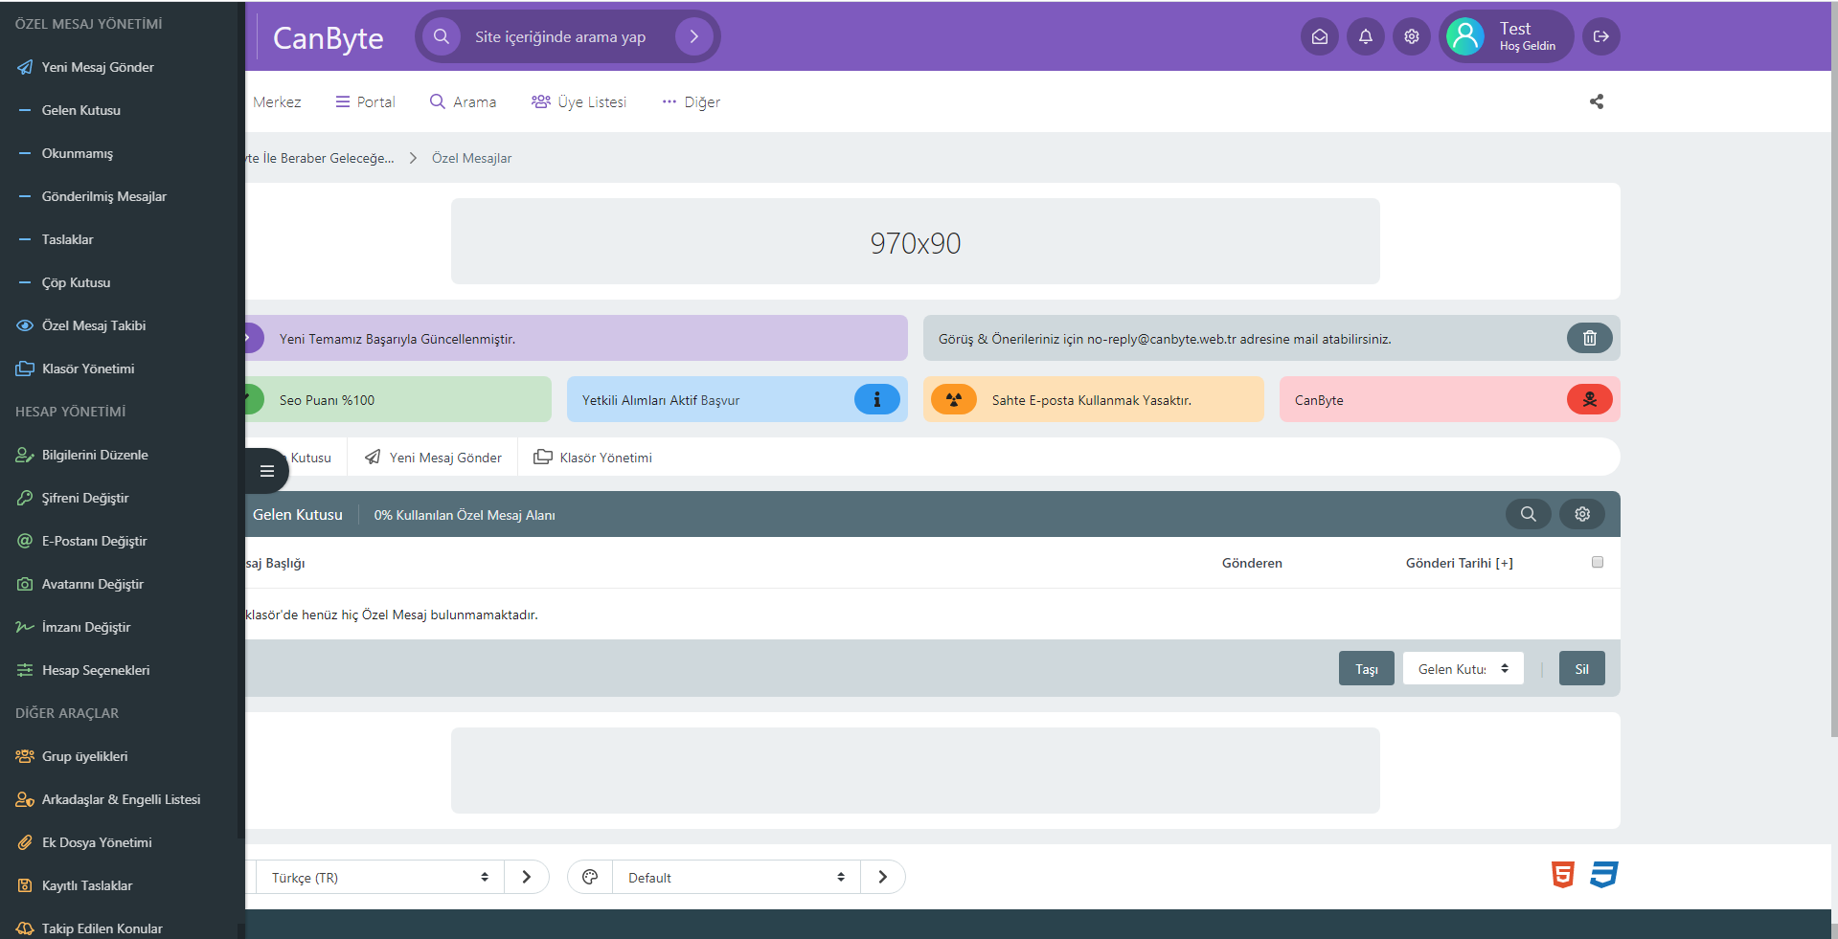The image size is (1838, 939).
Task: Open the Arama menu item
Action: (463, 101)
